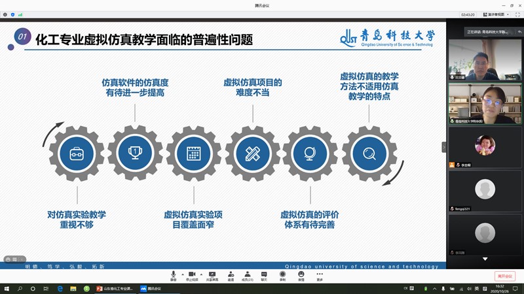
Task: Stop video with the camera button
Action: pos(192,274)
